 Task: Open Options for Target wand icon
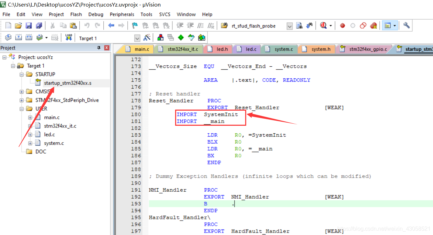coord(147,37)
